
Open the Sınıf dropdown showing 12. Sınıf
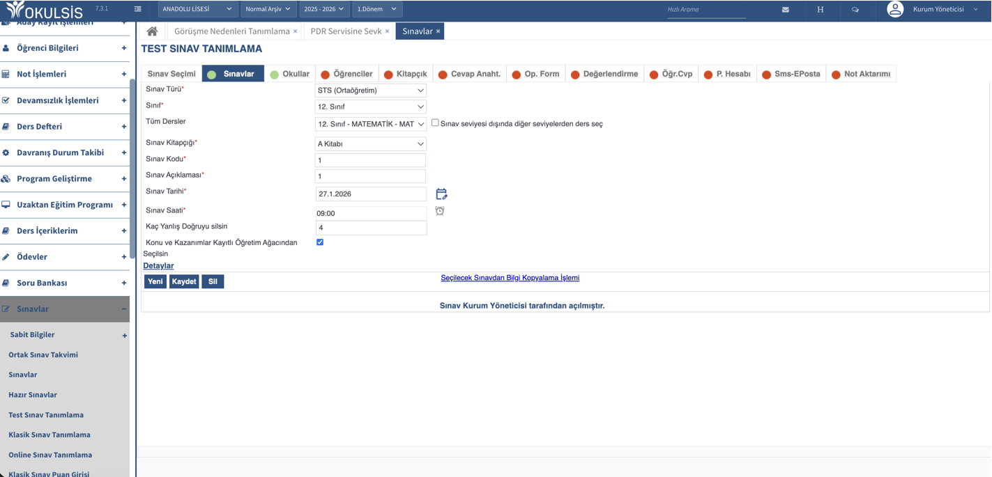(x=370, y=107)
